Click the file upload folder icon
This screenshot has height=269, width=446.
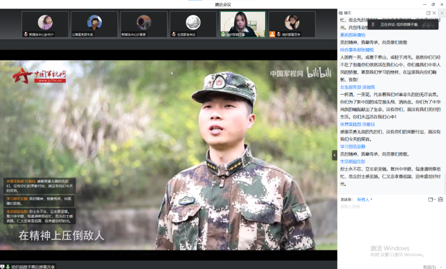(x=430, y=200)
